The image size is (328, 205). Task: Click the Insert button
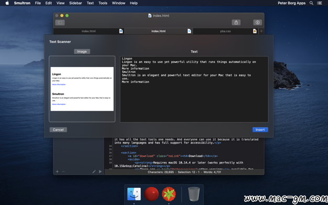[x=260, y=130]
